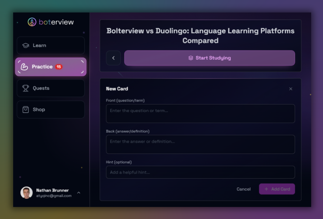Image resolution: width=323 pixels, height=219 pixels.
Task: Navigate to Quests in the sidebar
Action: tap(51, 88)
